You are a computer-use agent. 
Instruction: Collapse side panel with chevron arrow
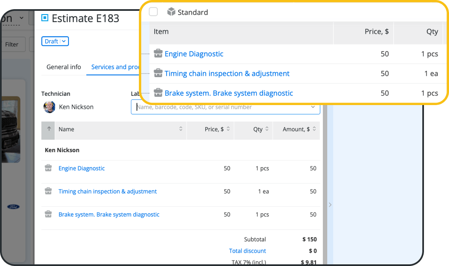coord(330,205)
